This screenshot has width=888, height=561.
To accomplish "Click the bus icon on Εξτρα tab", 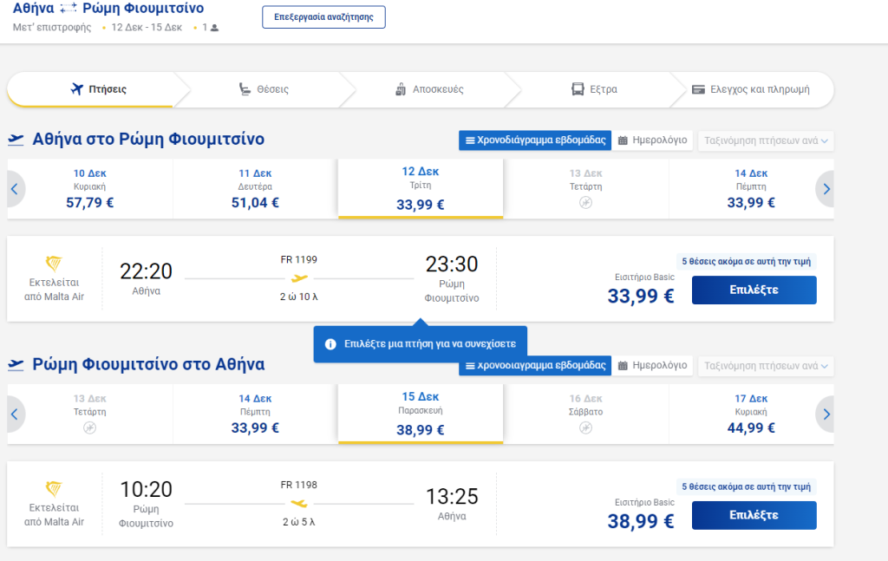I will 578,89.
